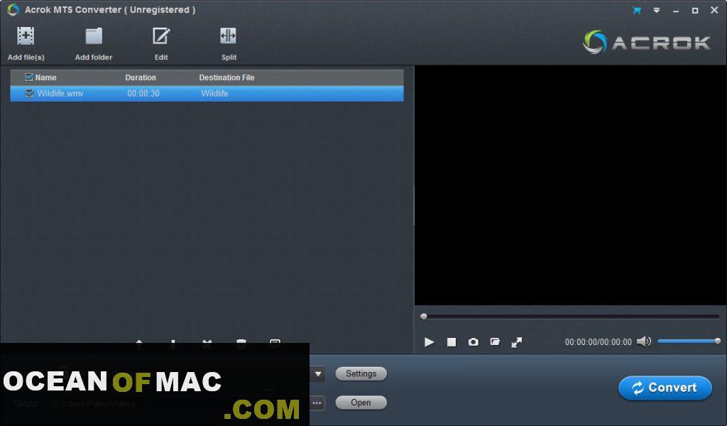
Task: Mute the preview with the speaker icon
Action: (x=643, y=342)
